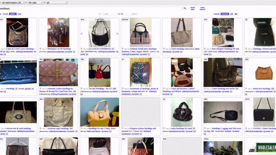Hide the Wholesale Lot Of Handbags posting [x]
Screen dimensions: 276x155
[x=74, y=52]
